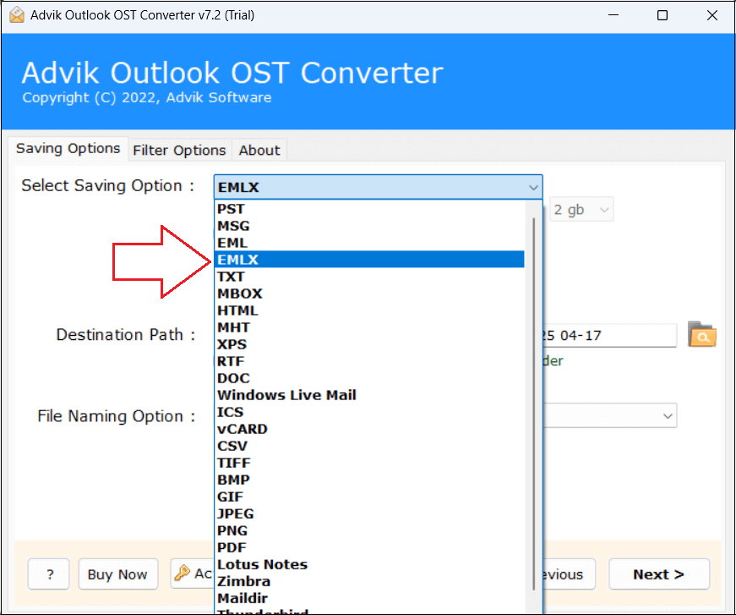Click the Buy Now button
This screenshot has width=736, height=615.
click(x=117, y=574)
